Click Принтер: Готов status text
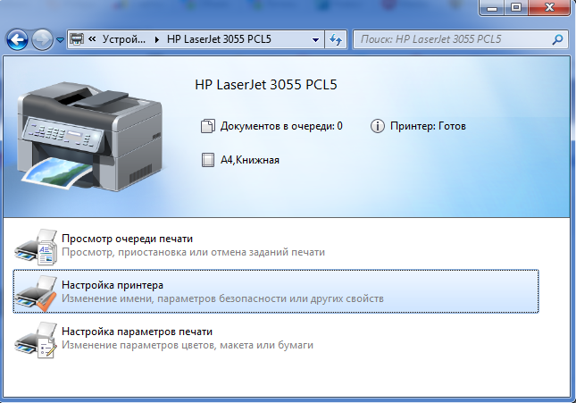This screenshot has width=576, height=403. [x=428, y=126]
